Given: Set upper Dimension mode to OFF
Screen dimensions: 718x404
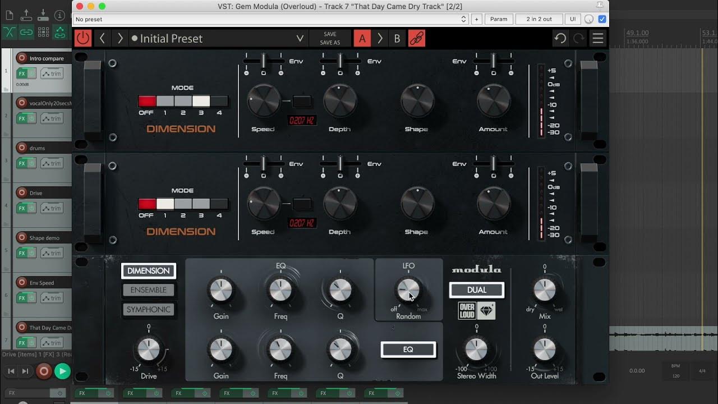Looking at the screenshot, I should [x=147, y=101].
